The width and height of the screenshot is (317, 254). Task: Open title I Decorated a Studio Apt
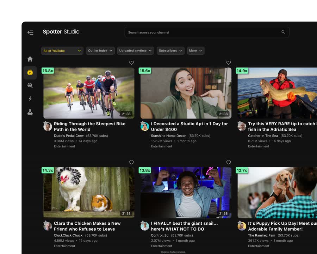coord(189,127)
